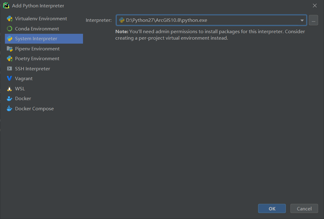Click the Docker whale icon
The width and height of the screenshot is (324, 219).
pyautogui.click(x=10, y=99)
